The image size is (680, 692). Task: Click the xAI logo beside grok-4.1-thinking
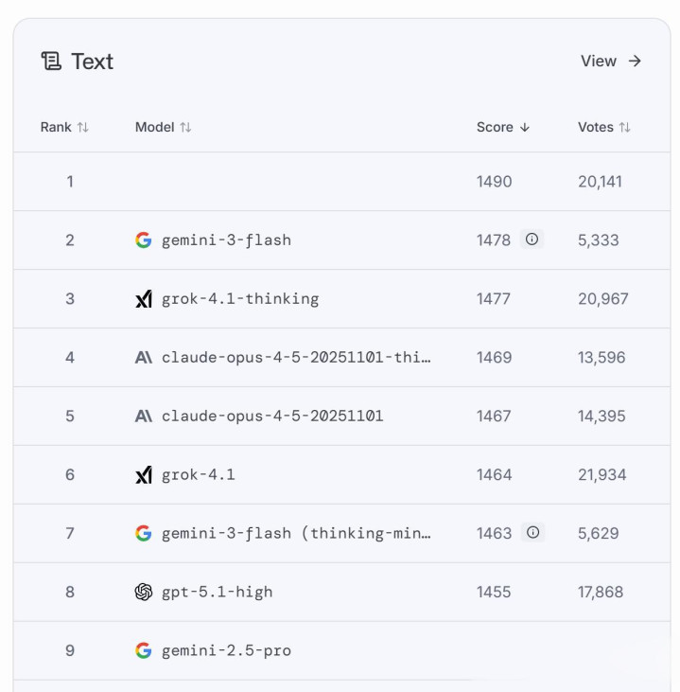click(144, 299)
